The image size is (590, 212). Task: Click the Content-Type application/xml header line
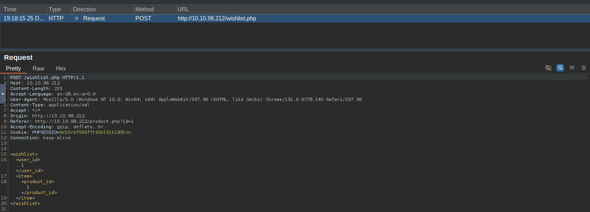pos(50,105)
